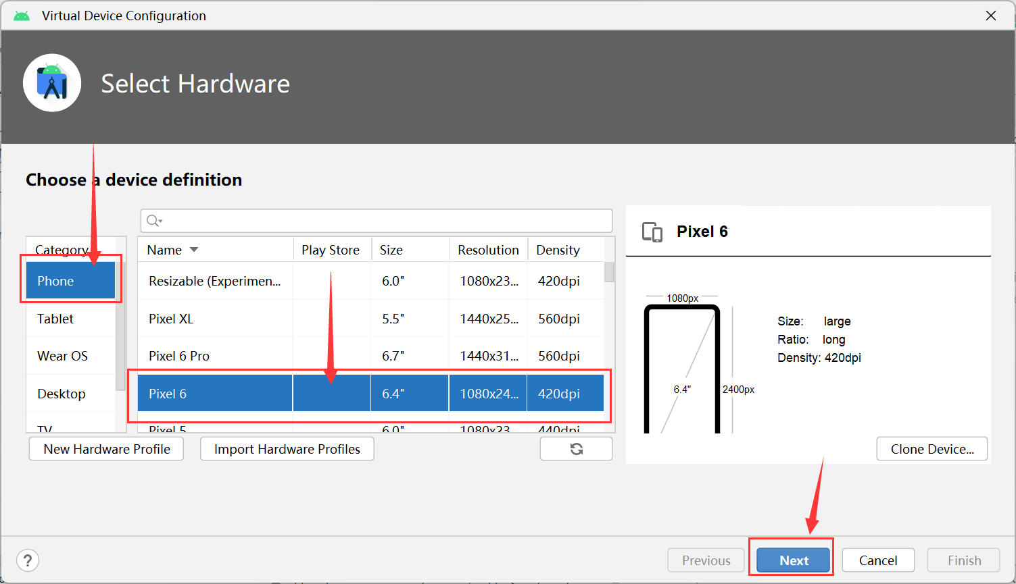Viewport: 1016px width, 584px height.
Task: Select the Phone category
Action: [70, 281]
